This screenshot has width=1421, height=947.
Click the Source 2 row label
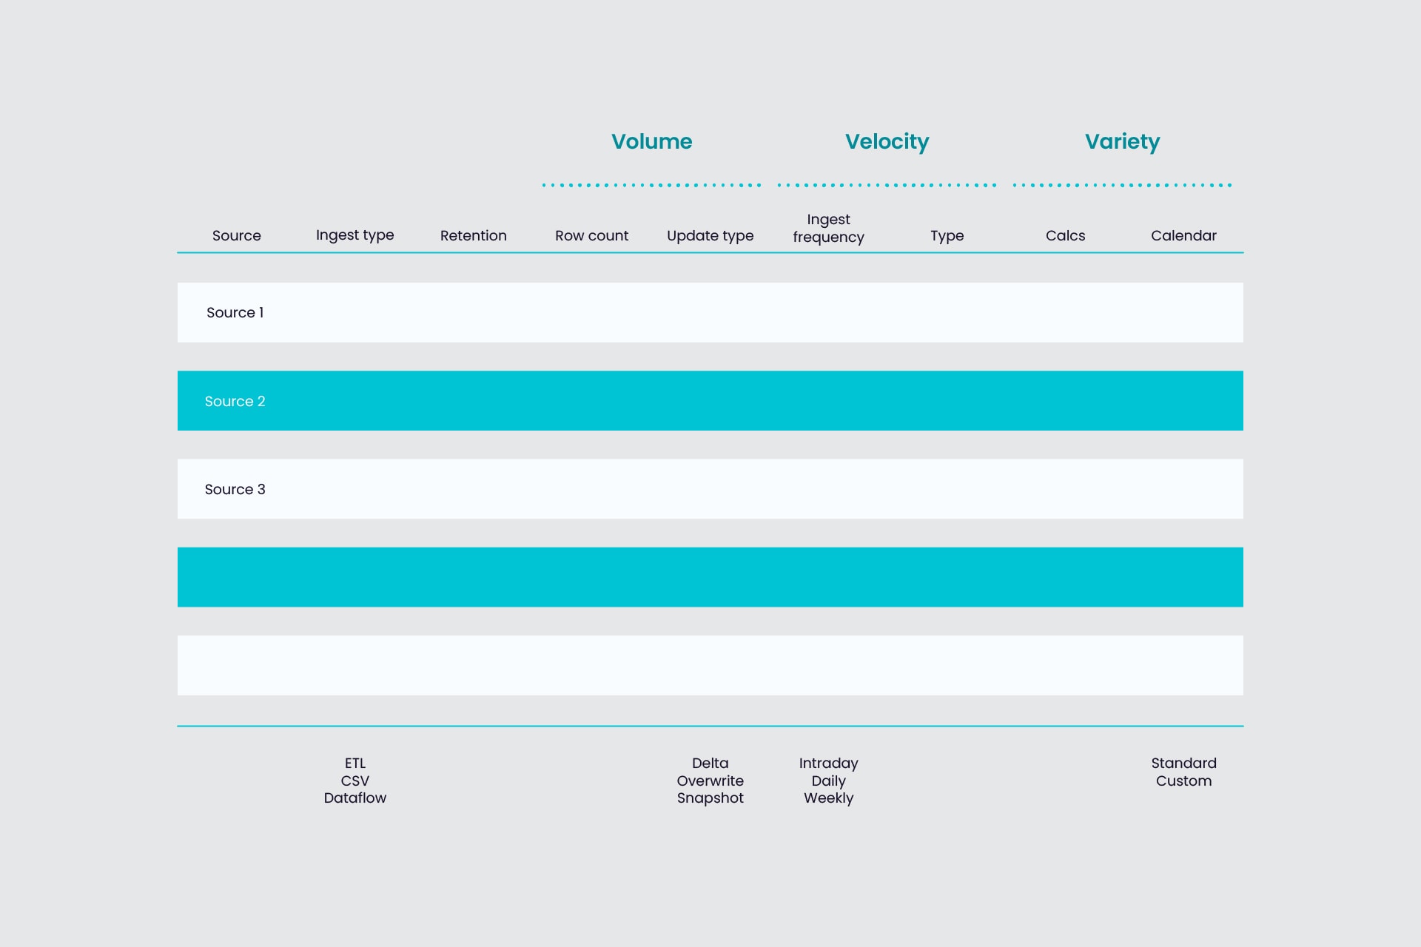235,401
